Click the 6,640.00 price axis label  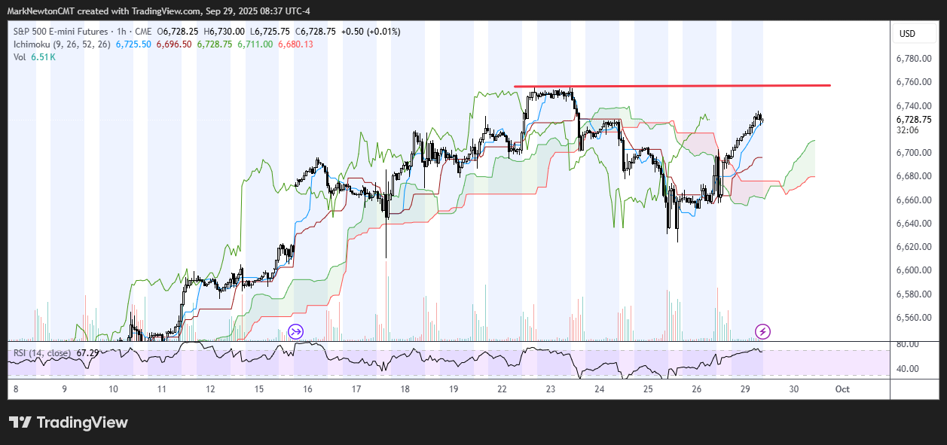click(914, 224)
